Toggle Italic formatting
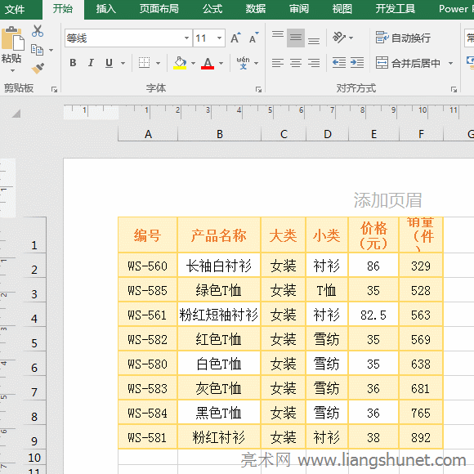 pyautogui.click(x=91, y=63)
